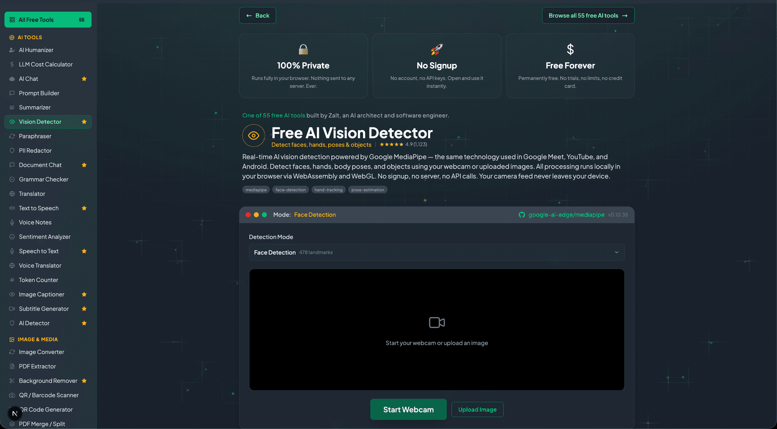Viewport: 777px width, 429px height.
Task: Click the QR / Barcode Scanner camera icon
Action: tap(12, 395)
